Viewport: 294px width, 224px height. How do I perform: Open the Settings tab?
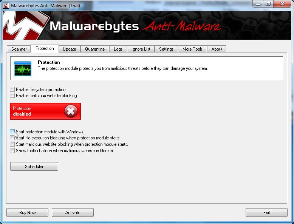[166, 49]
